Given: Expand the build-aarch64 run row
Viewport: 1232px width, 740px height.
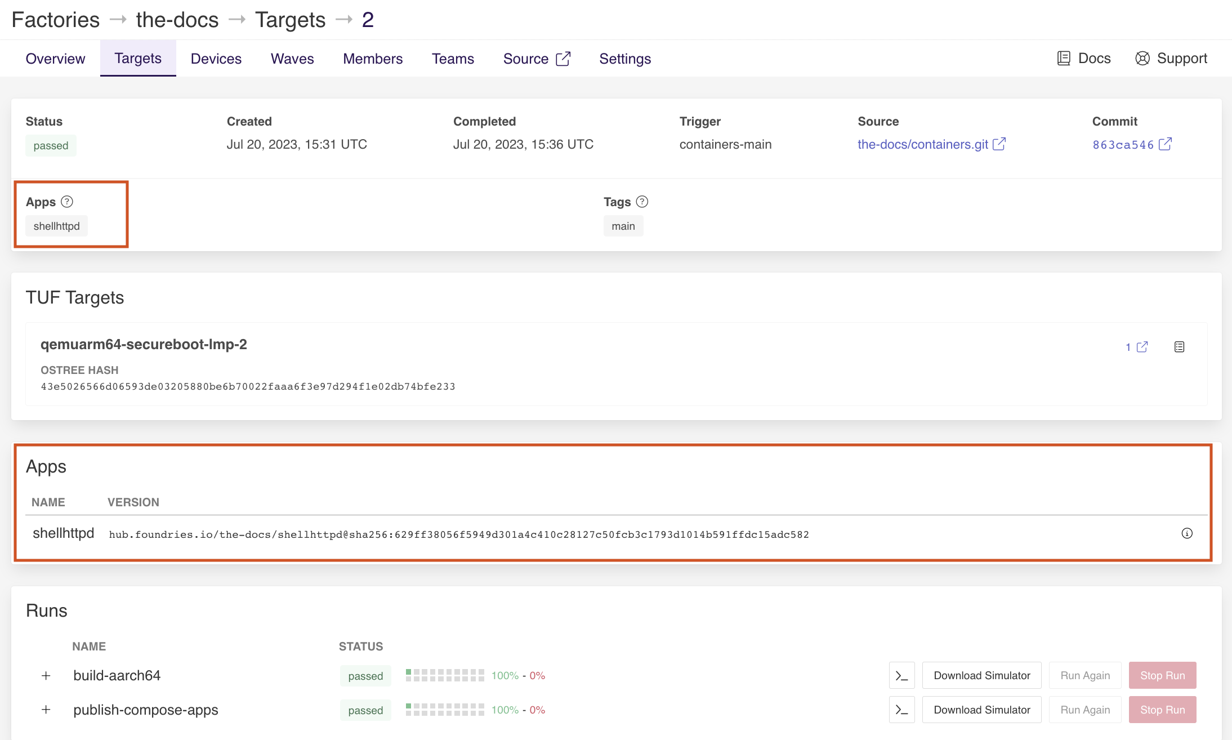Looking at the screenshot, I should point(46,676).
